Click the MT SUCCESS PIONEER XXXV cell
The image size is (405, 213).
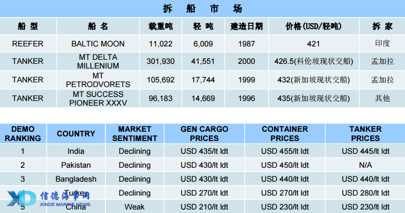(x=98, y=99)
